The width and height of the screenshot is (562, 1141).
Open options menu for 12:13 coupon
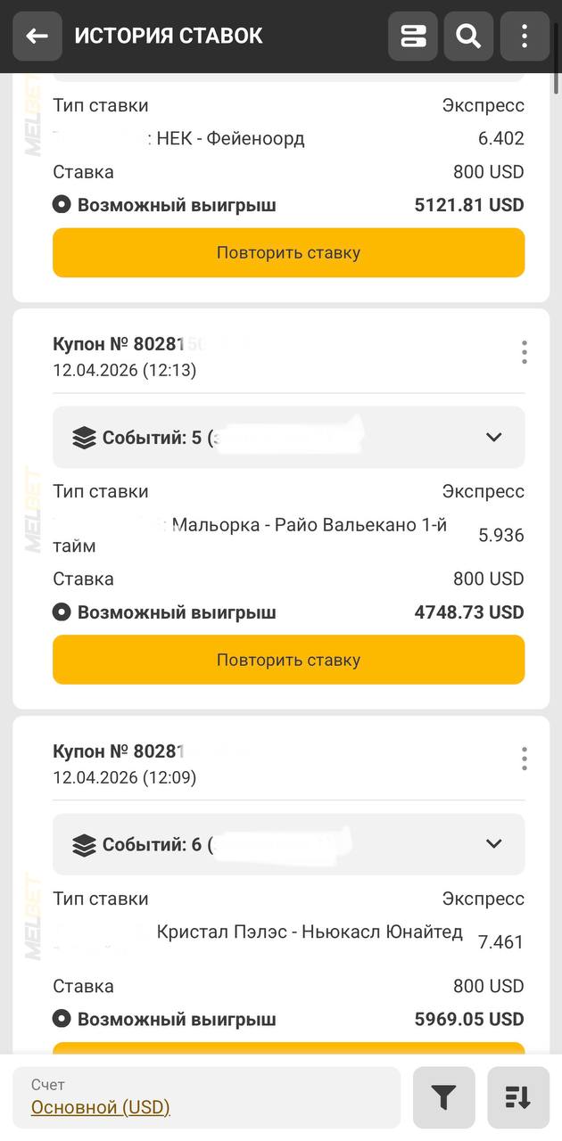[525, 352]
